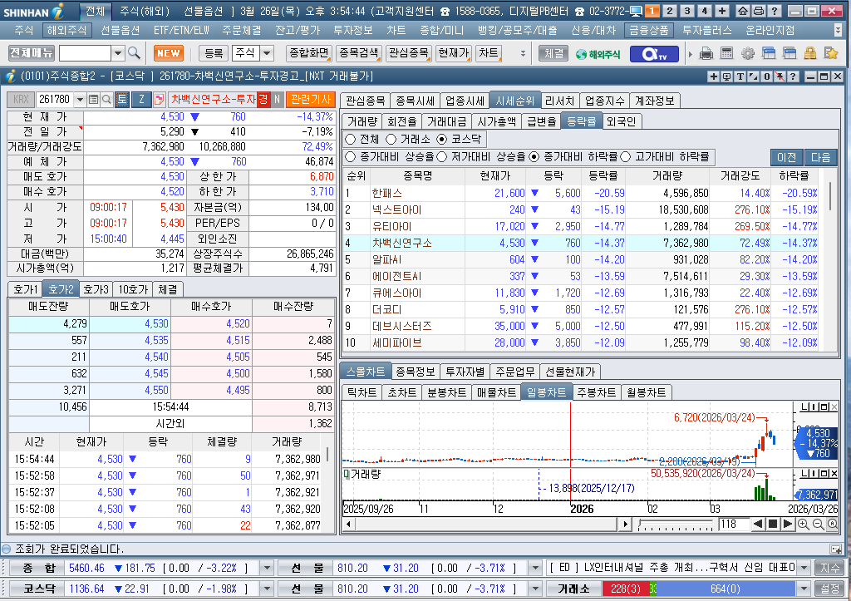Image resolution: width=851 pixels, height=601 pixels.
Task: Click chart rewind left triangle button
Action: pos(758,525)
